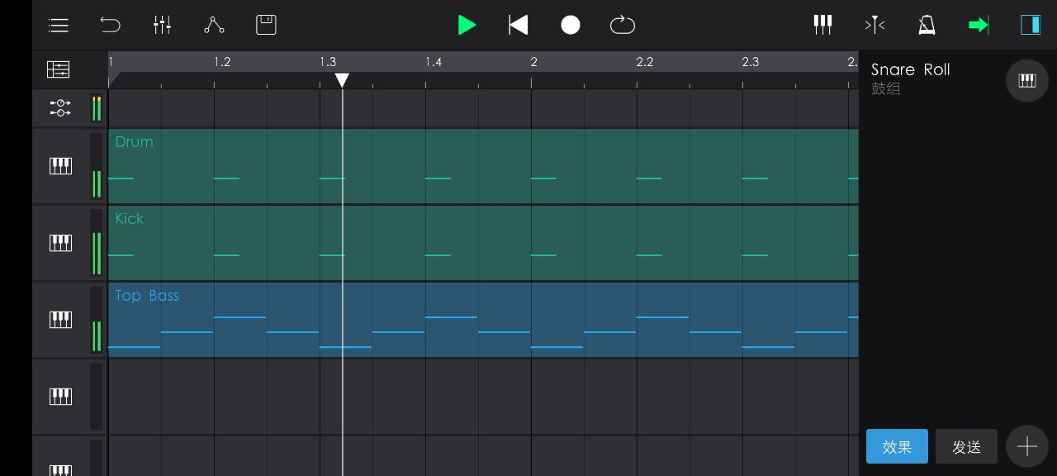Click the Drum track level meter
Image resolution: width=1057 pixels, height=476 pixels.
[x=97, y=166]
